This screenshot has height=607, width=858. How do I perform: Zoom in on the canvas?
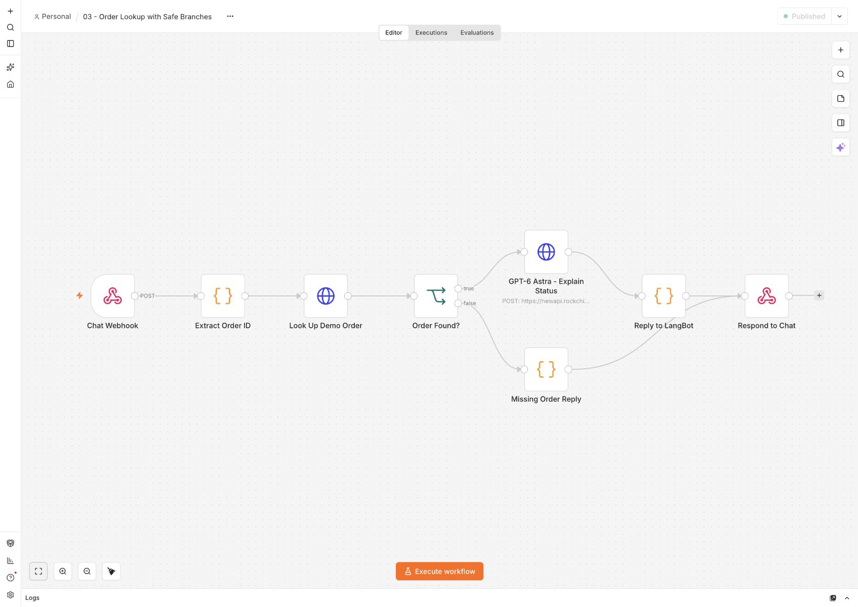pyautogui.click(x=63, y=571)
